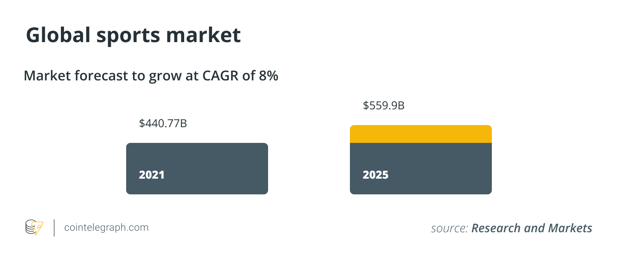This screenshot has height=262, width=618.
Task: Click the Cointelegraph coin stack logo
Action: click(x=31, y=228)
